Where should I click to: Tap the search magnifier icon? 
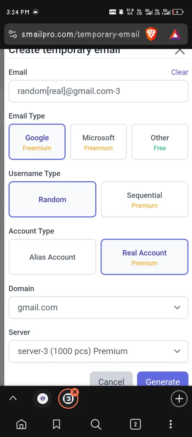(96, 424)
